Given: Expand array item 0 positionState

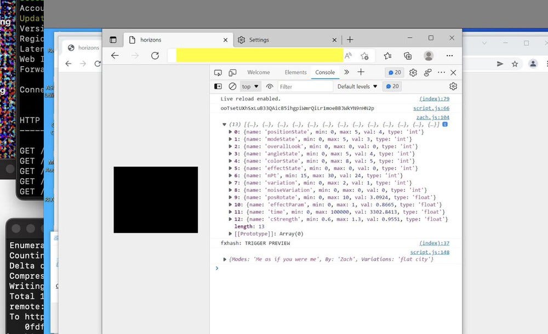Looking at the screenshot, I should tap(230, 132).
